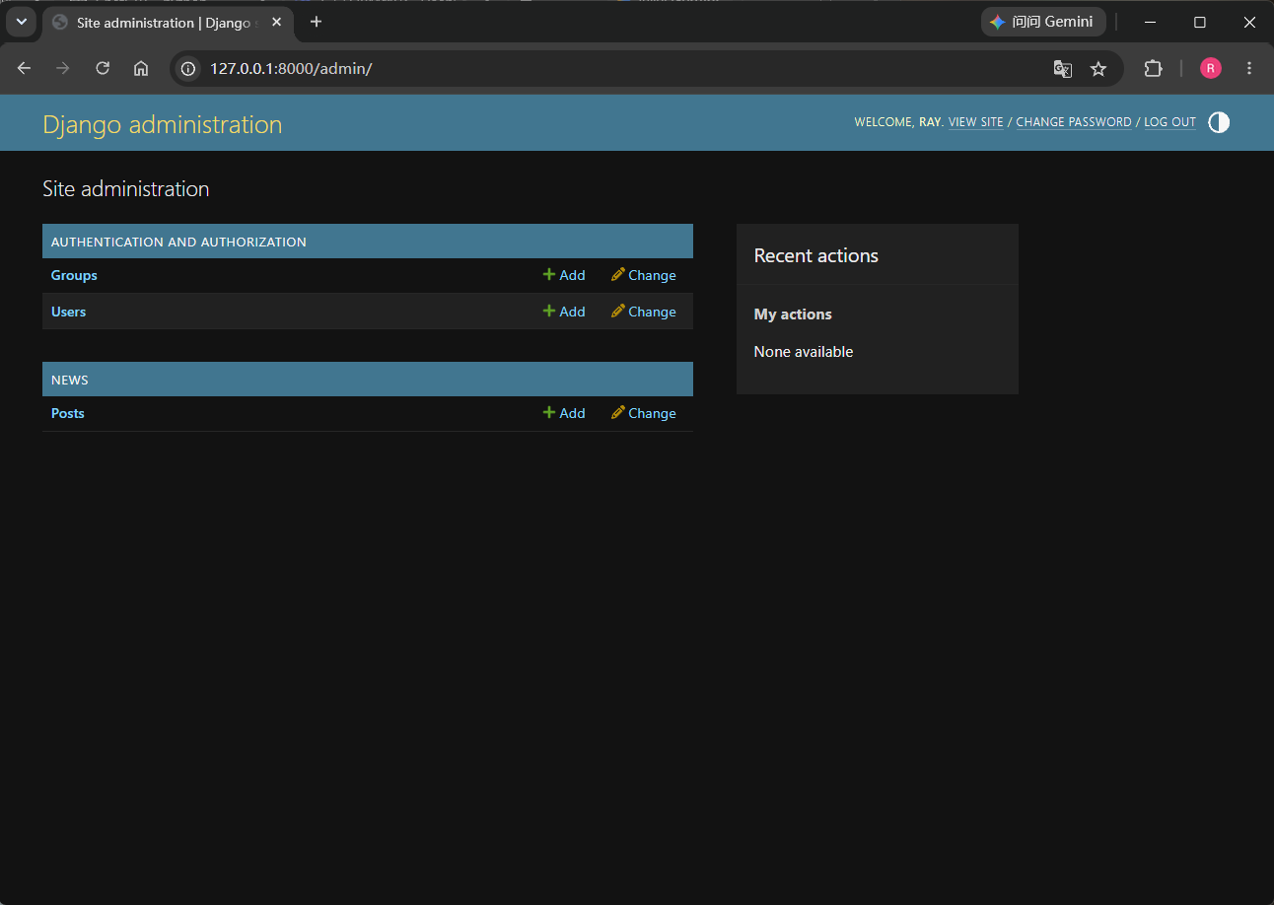The image size is (1274, 905).
Task: Open the browser home page icon
Action: 141,68
